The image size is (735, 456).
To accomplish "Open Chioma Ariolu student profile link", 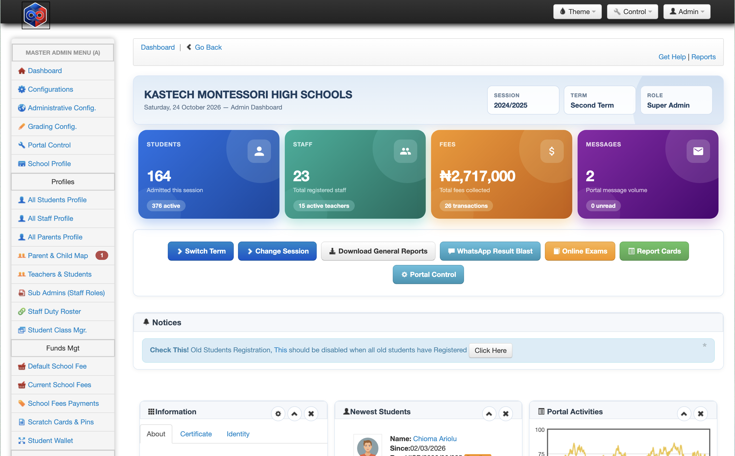I will coord(435,439).
